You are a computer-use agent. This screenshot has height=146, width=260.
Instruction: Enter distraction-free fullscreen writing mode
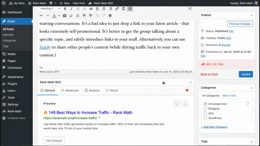pos(190,8)
